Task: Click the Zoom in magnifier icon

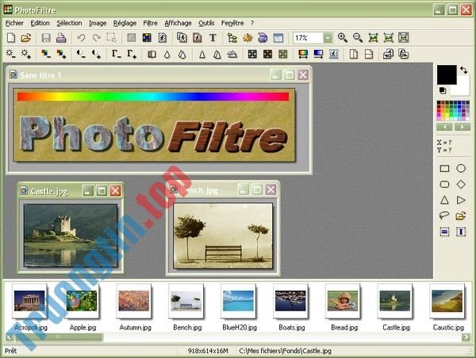Action: click(343, 37)
